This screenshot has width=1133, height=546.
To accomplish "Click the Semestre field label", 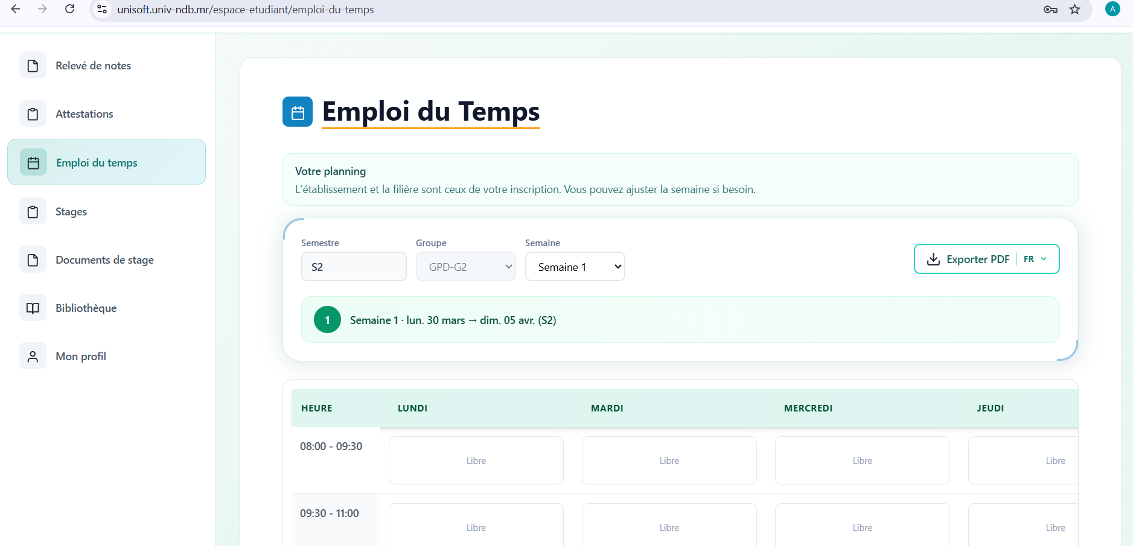I will [320, 243].
